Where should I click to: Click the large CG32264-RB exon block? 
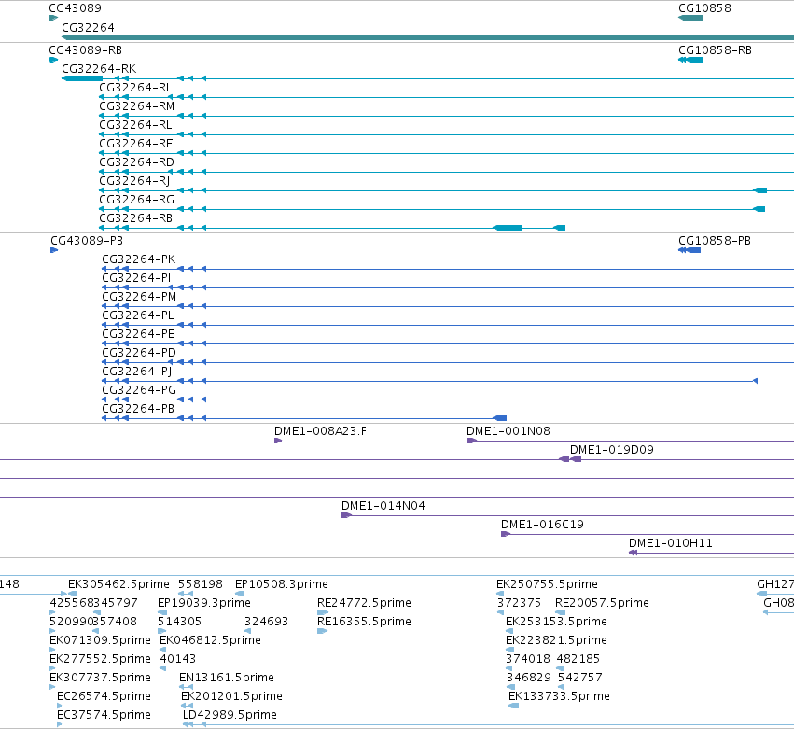point(507,228)
